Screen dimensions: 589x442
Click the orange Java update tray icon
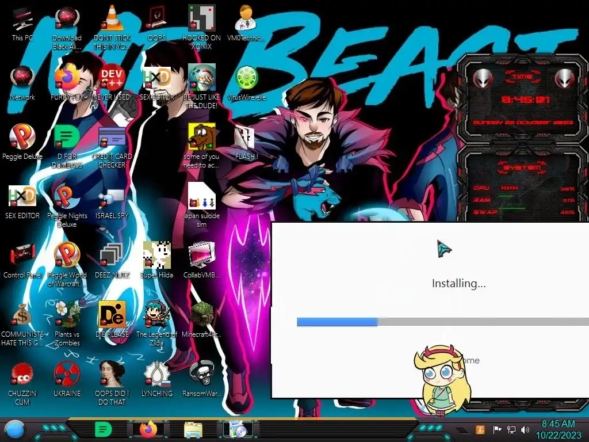(x=480, y=429)
